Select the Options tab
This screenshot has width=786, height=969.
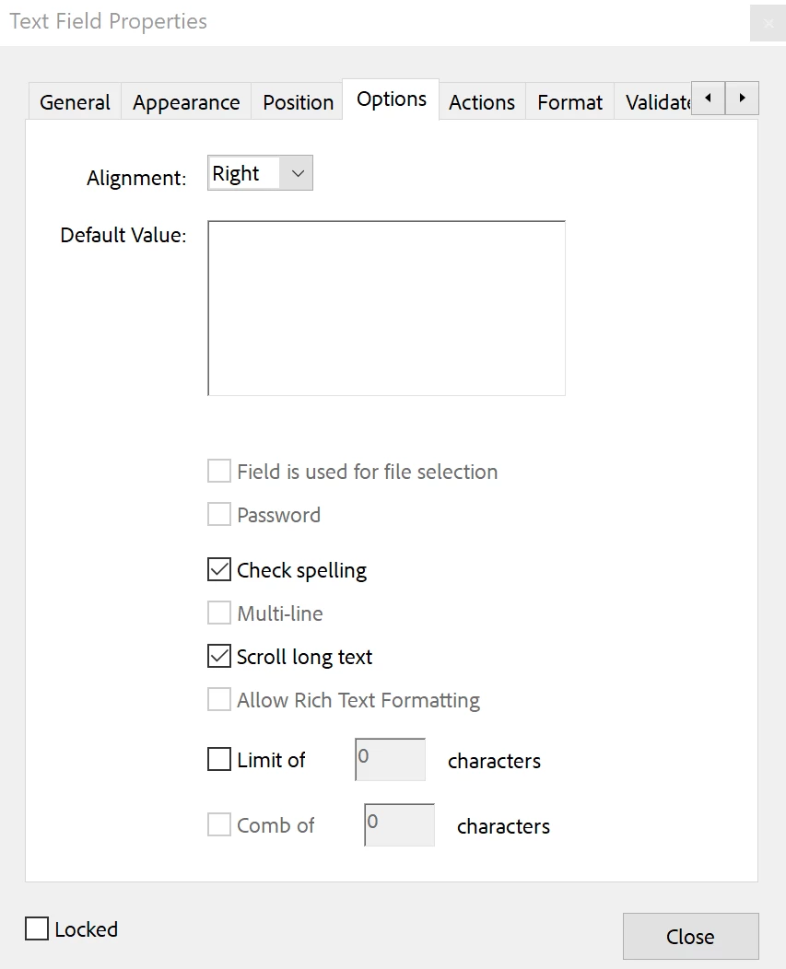tap(392, 99)
